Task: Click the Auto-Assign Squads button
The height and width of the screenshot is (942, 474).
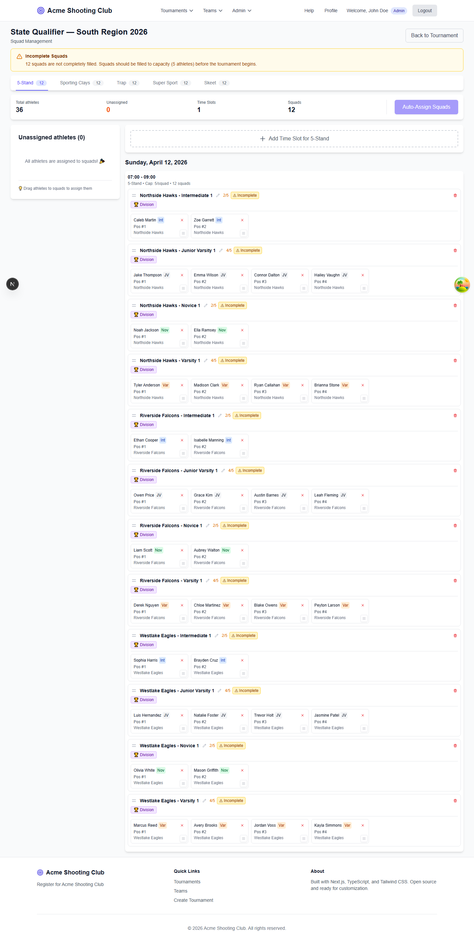Action: click(x=426, y=107)
